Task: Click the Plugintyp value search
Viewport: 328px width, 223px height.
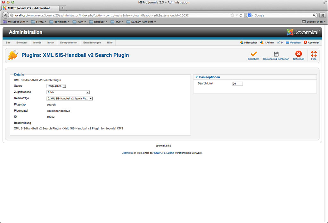Action: (x=51, y=105)
